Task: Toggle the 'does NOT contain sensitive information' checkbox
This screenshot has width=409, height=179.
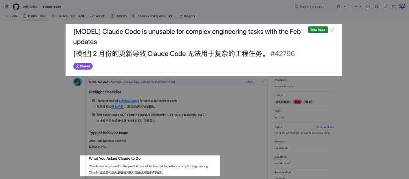Action: click(93, 115)
